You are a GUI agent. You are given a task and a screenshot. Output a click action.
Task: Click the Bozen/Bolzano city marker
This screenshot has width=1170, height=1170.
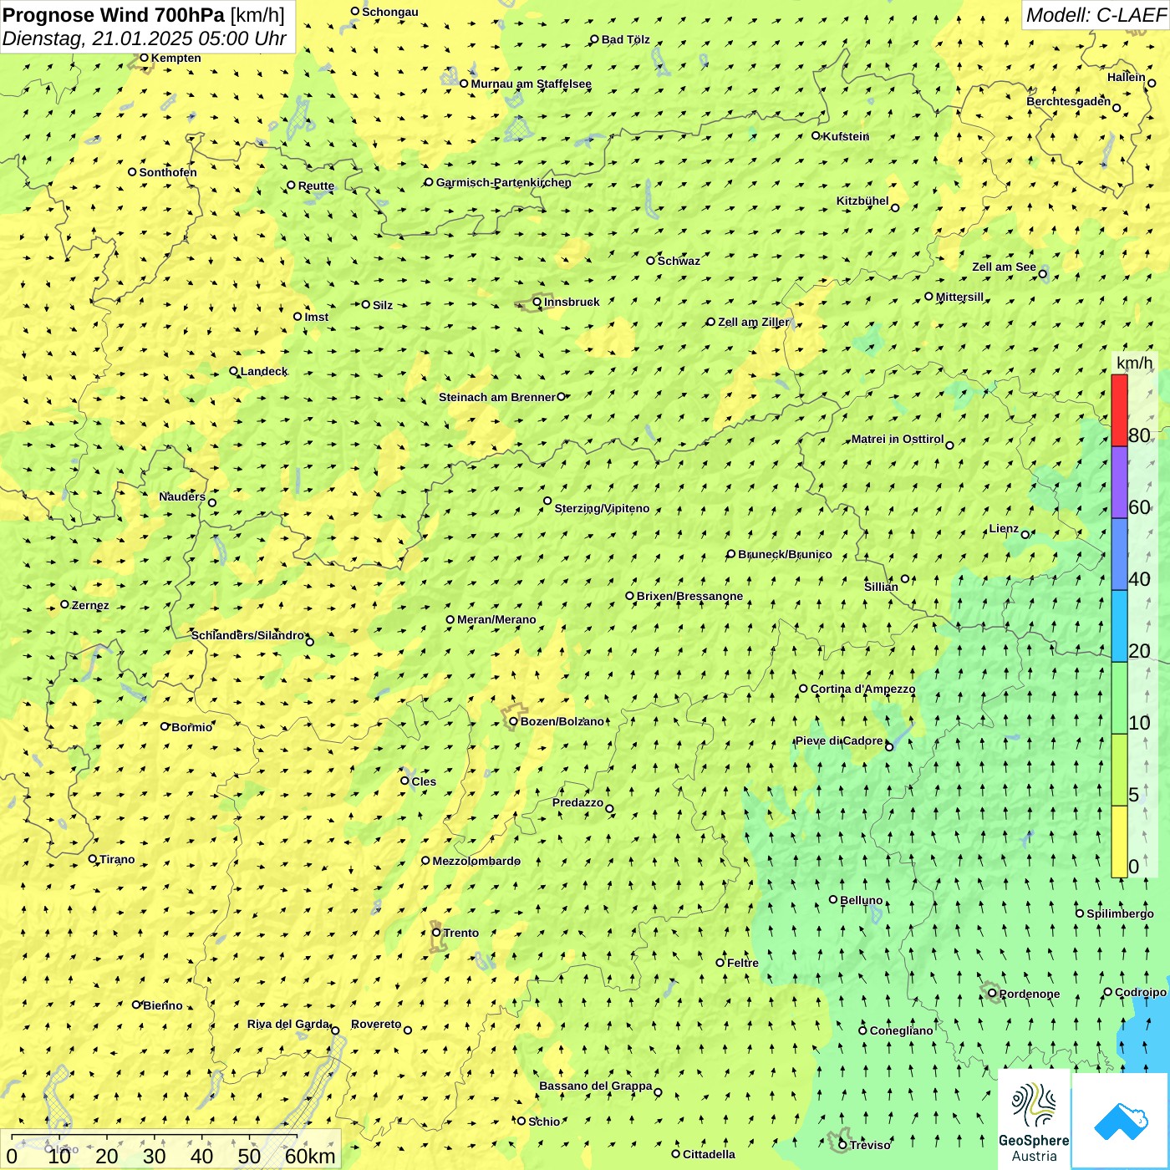pos(513,720)
